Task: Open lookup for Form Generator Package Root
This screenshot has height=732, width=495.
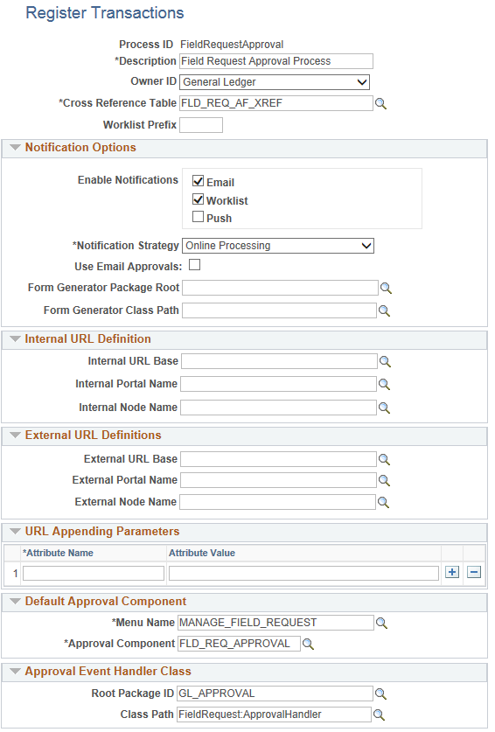Action: pos(386,288)
